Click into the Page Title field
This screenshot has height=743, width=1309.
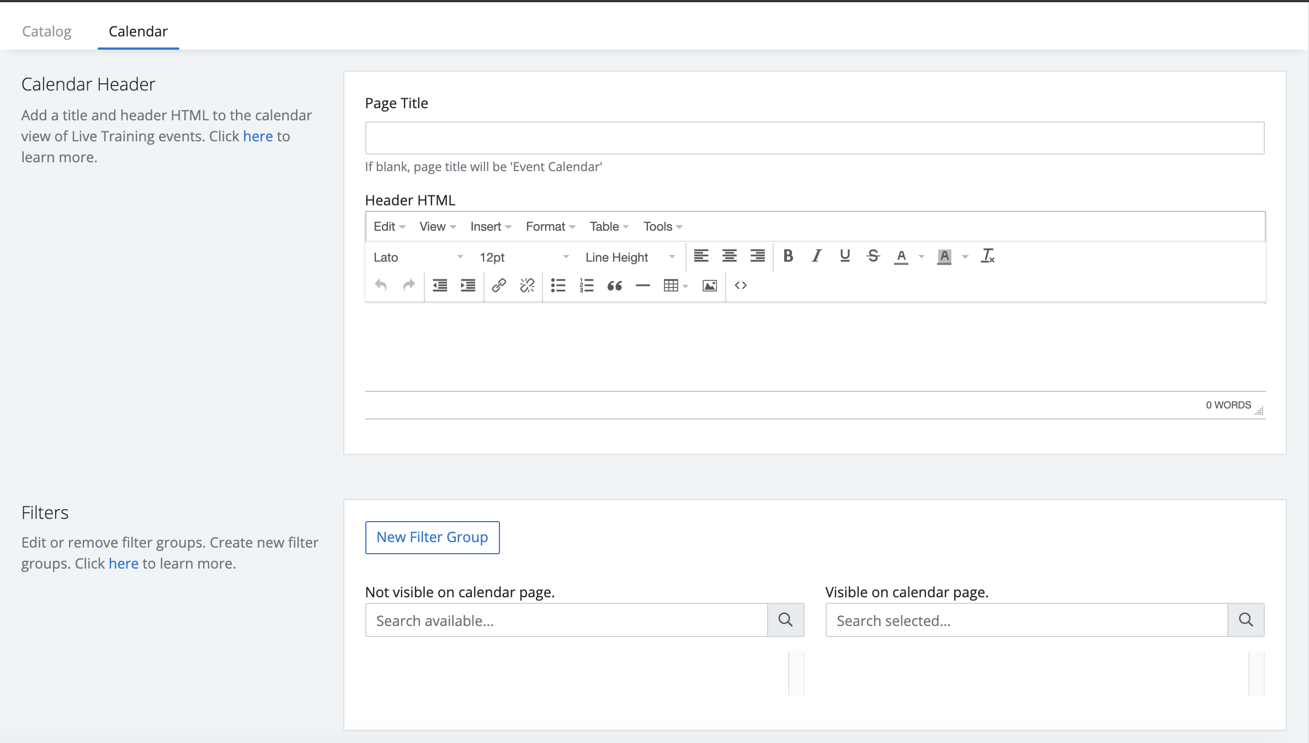pos(815,138)
